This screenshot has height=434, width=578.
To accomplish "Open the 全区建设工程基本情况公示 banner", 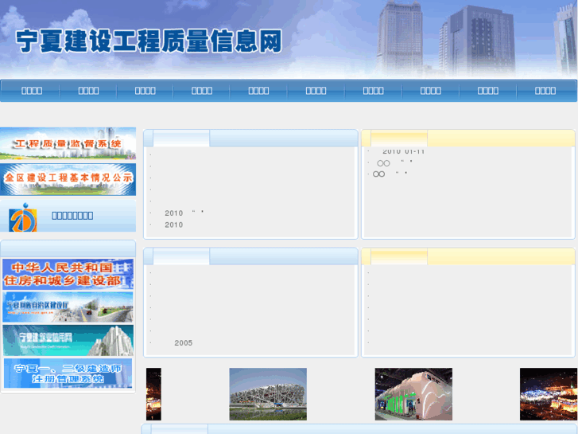I will (x=68, y=179).
